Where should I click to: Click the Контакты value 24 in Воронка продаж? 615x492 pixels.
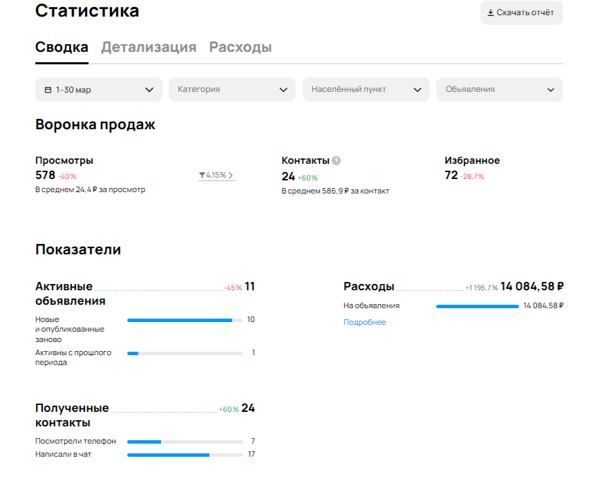click(288, 177)
